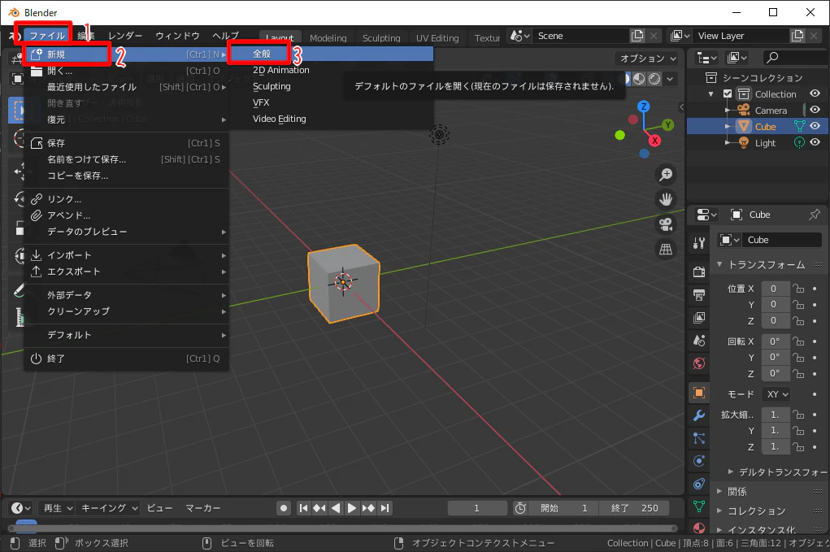The height and width of the screenshot is (552, 830).
Task: Click the 終了 250 end frame field
Action: (x=634, y=508)
